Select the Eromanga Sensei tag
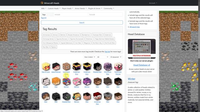Viewport: 200px width, 112px height. coord(48,39)
